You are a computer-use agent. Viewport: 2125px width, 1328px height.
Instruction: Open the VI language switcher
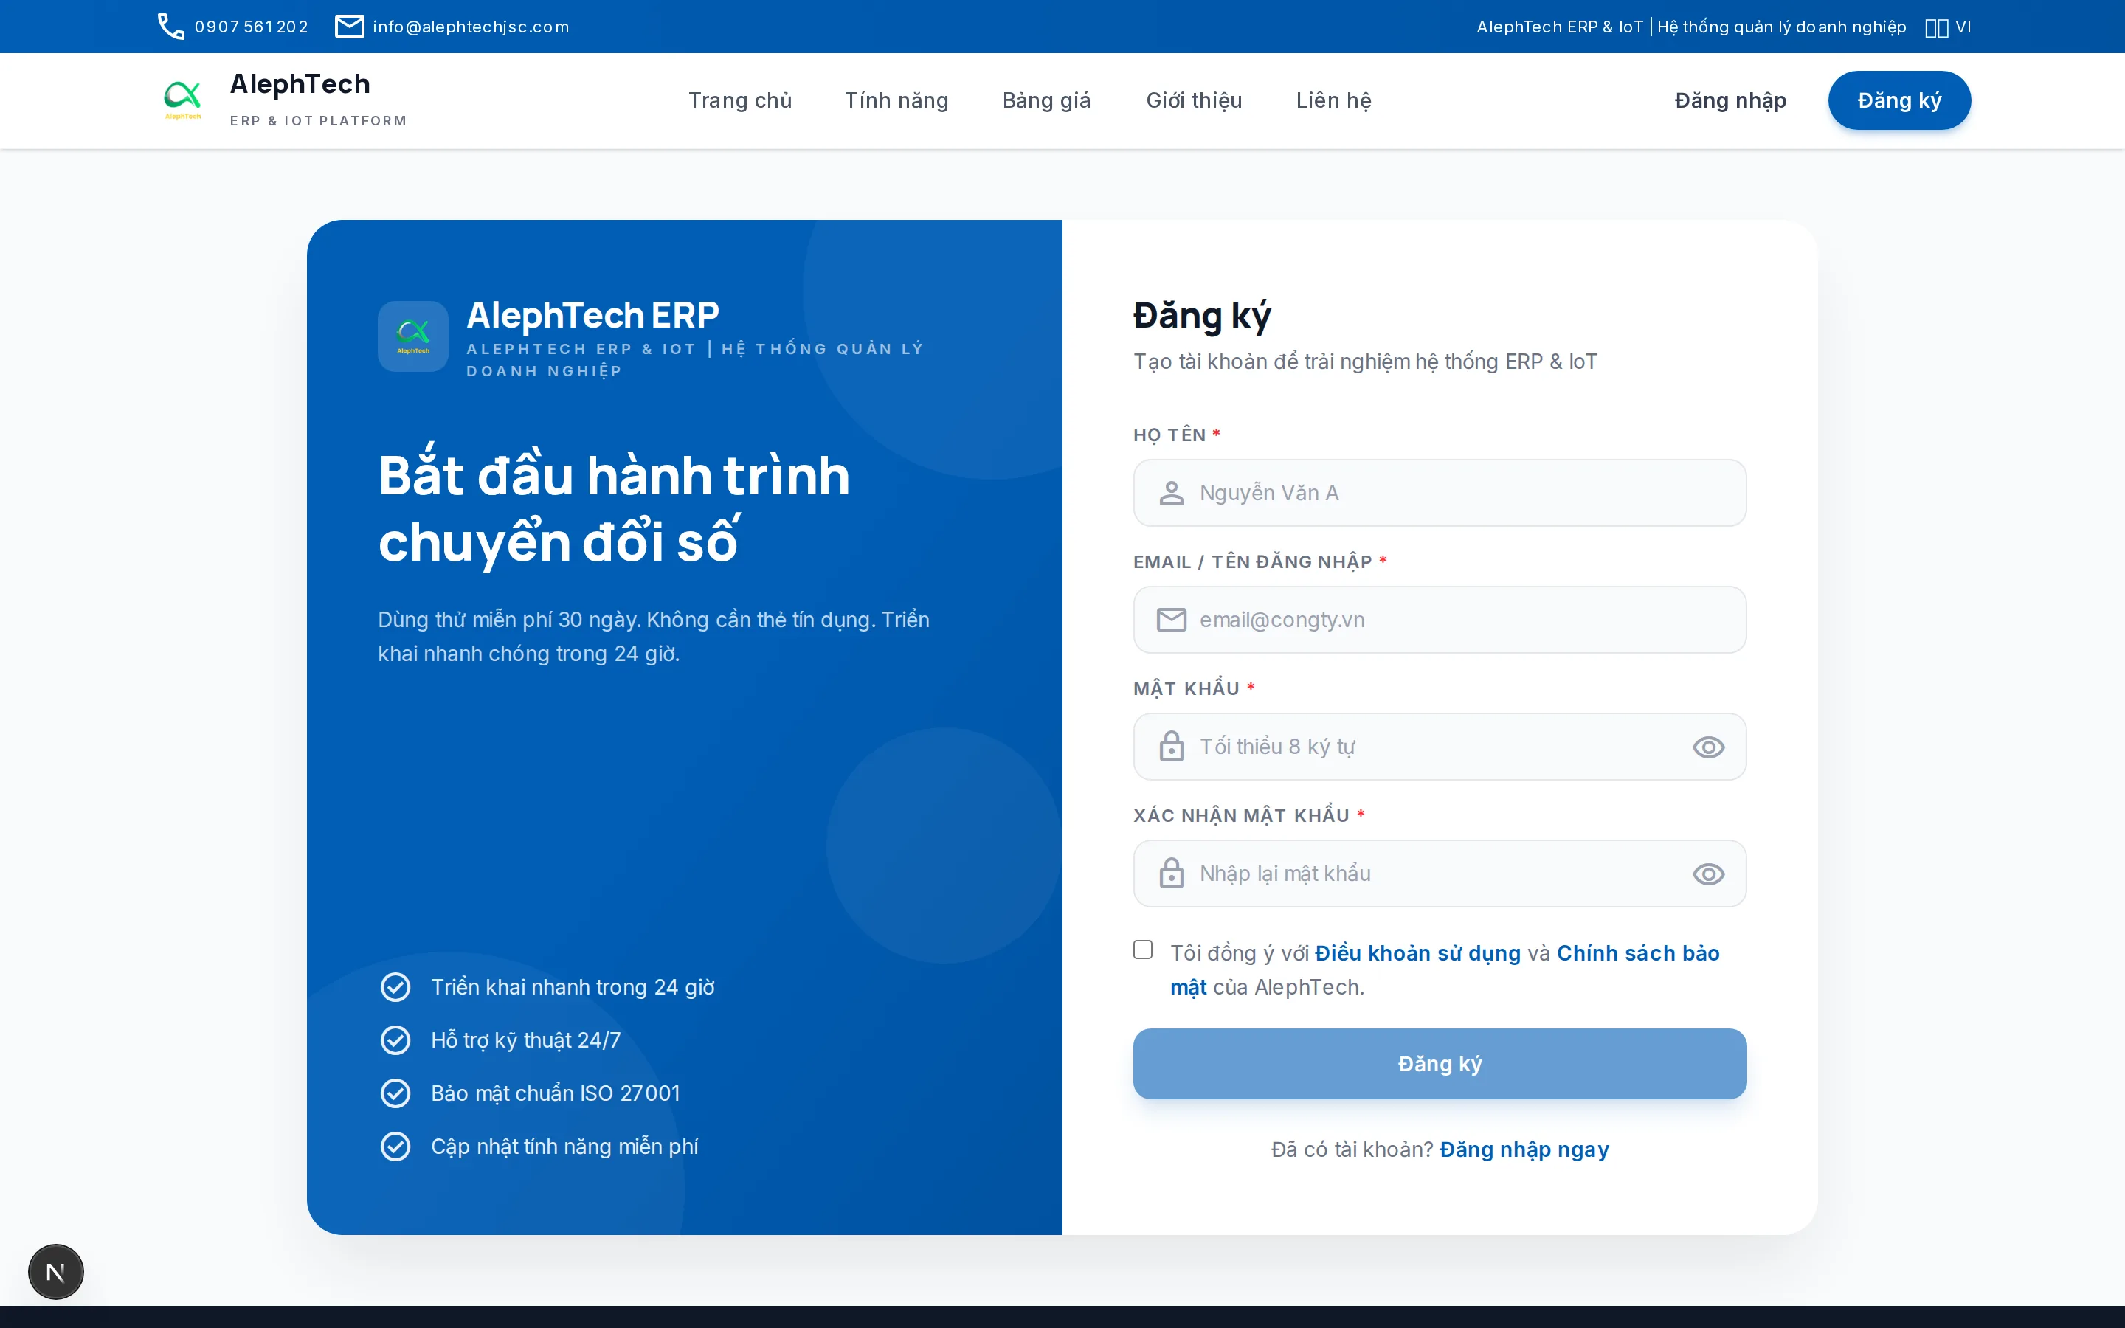[x=1948, y=27]
